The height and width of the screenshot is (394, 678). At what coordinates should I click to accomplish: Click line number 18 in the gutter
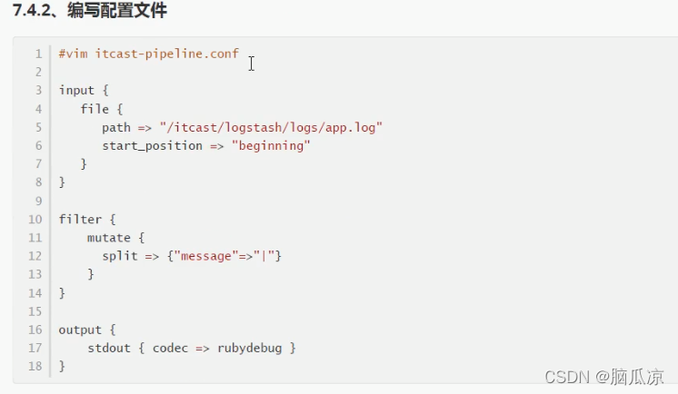[35, 367]
